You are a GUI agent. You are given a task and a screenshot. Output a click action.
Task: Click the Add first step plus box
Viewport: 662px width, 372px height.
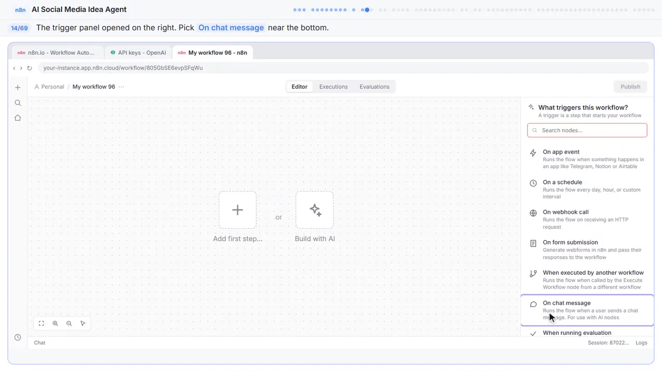(237, 210)
